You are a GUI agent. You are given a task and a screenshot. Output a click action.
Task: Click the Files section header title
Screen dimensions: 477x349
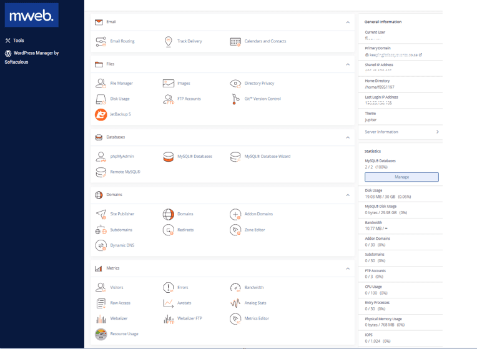click(110, 64)
